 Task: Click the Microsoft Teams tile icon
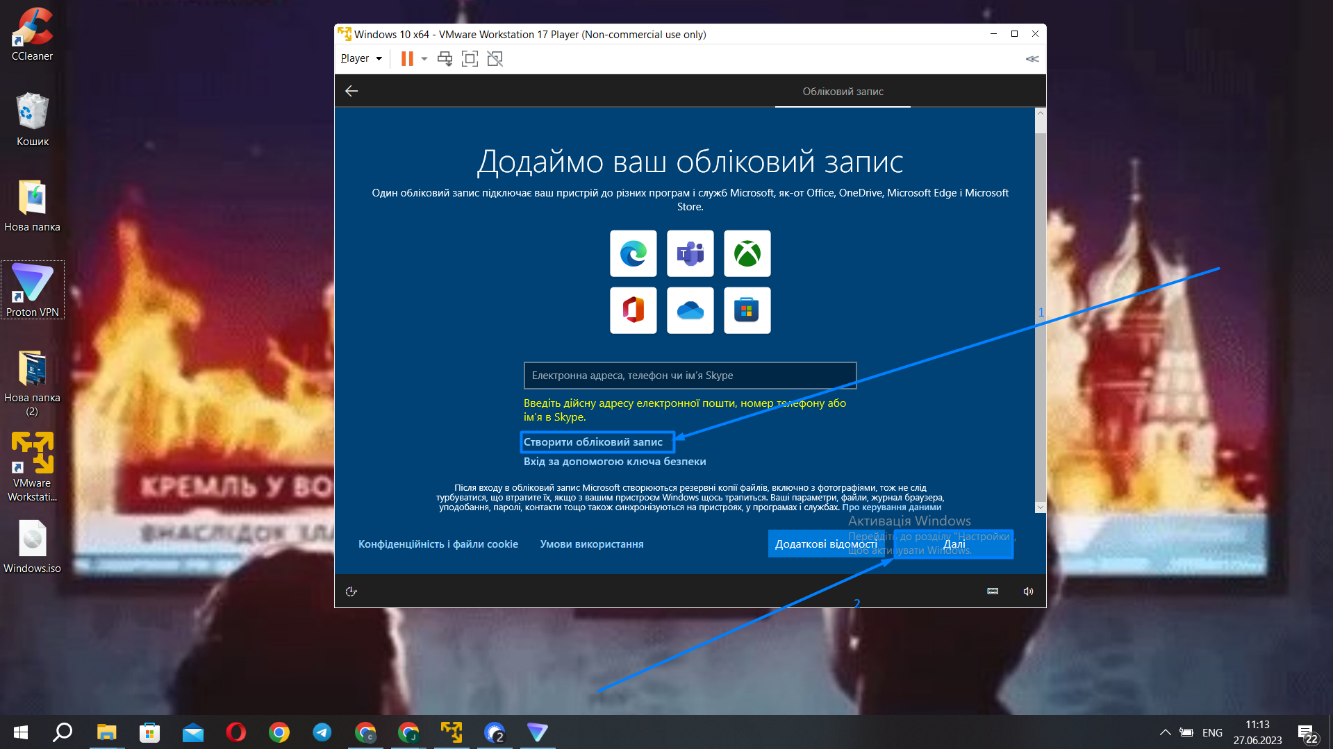[x=690, y=253]
